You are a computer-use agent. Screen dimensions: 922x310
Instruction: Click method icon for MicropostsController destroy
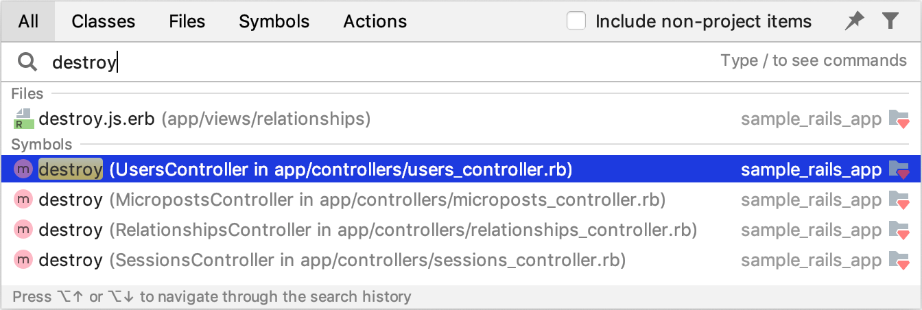[x=24, y=200]
